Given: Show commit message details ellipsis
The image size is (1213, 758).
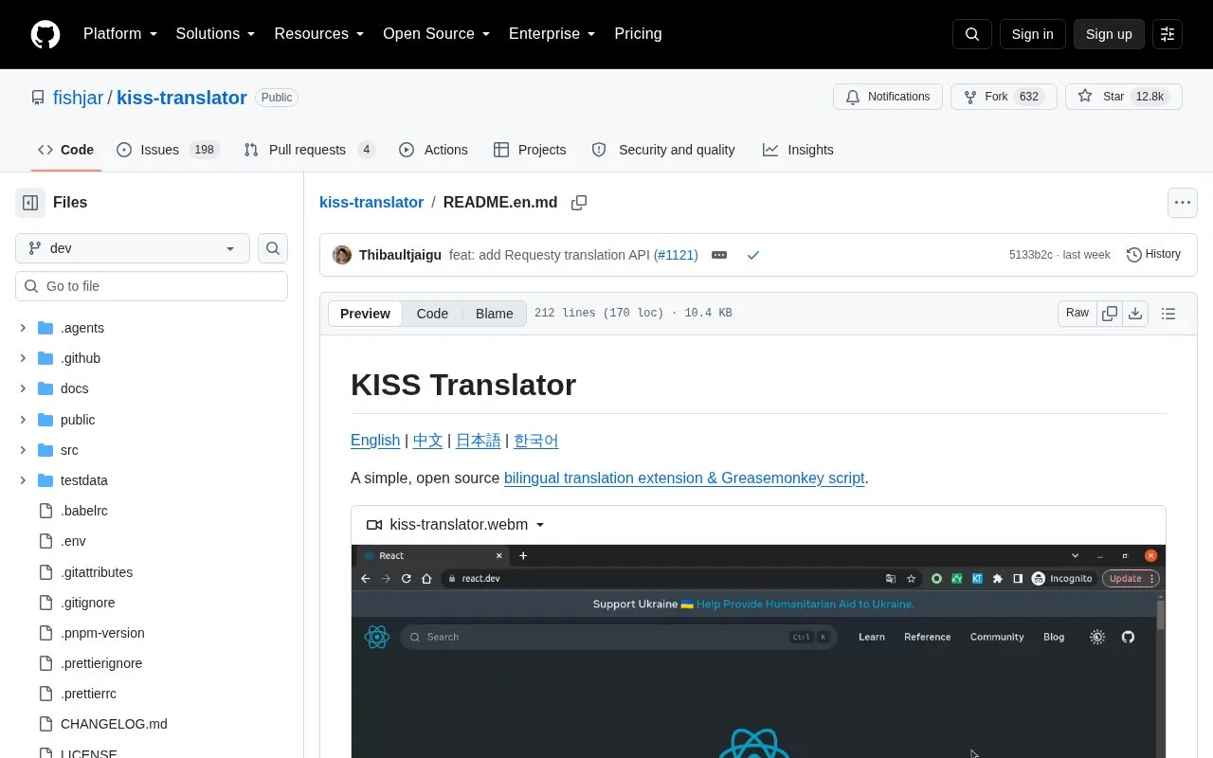Looking at the screenshot, I should 719,255.
